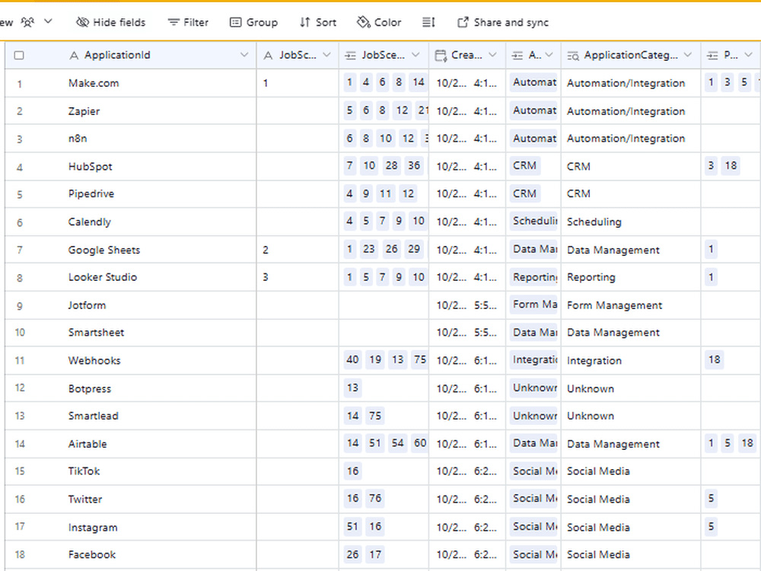Open the Color options

pos(379,22)
